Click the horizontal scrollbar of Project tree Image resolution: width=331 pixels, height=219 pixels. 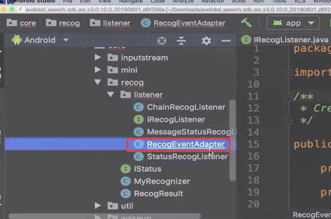tap(104, 216)
